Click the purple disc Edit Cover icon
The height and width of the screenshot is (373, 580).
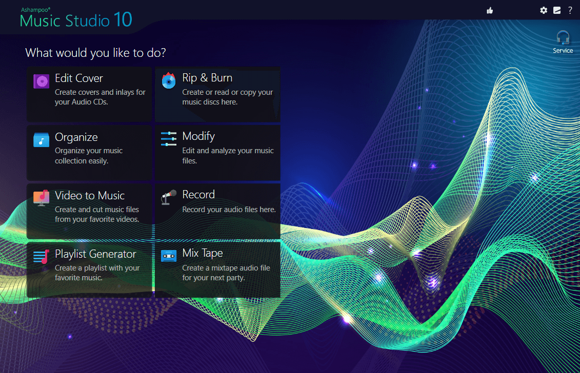41,81
